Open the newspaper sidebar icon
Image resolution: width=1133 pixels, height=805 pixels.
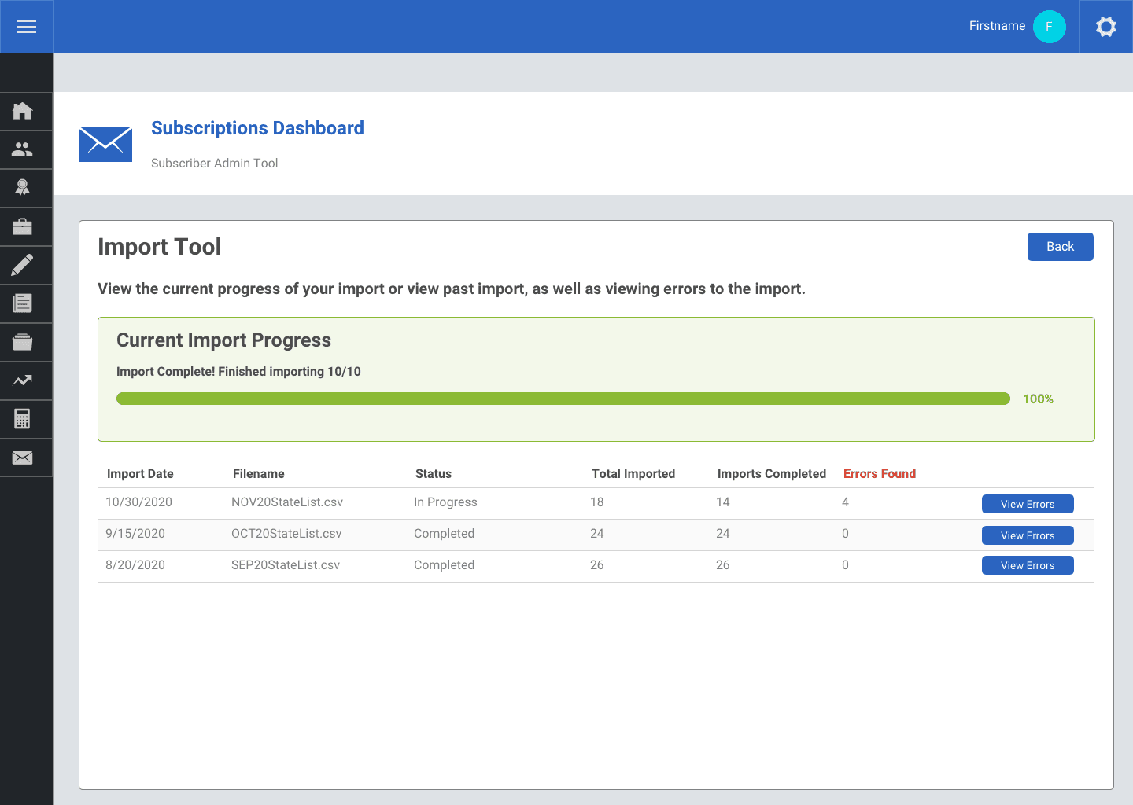tap(23, 303)
